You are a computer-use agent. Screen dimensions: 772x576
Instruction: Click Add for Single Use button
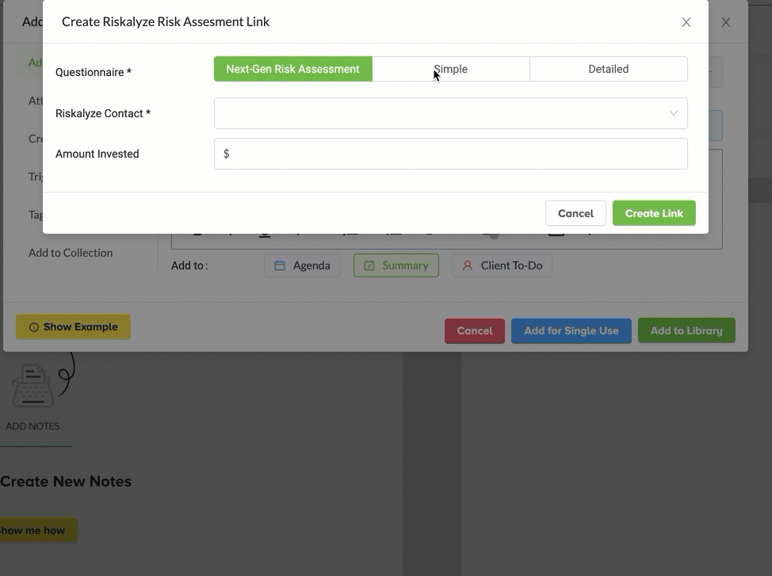coord(571,331)
